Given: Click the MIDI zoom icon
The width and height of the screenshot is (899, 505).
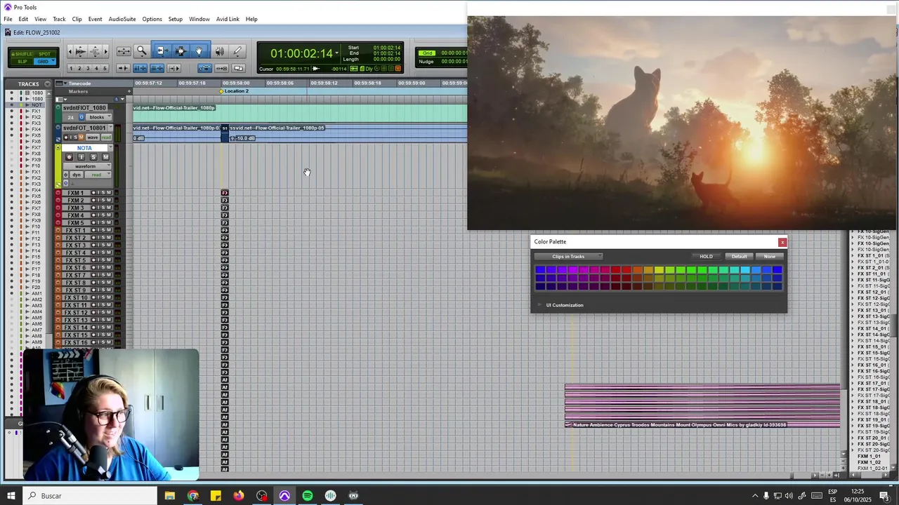Looking at the screenshot, I should pyautogui.click(x=96, y=51).
